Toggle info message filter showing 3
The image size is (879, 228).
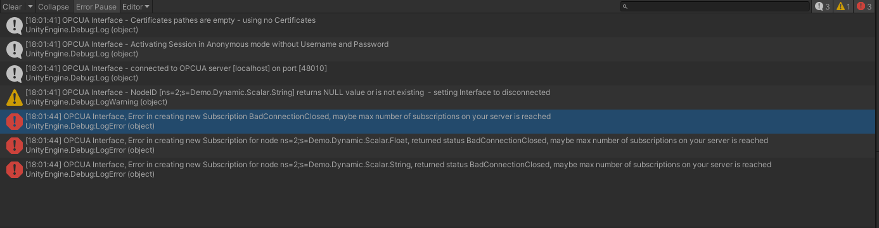(822, 6)
